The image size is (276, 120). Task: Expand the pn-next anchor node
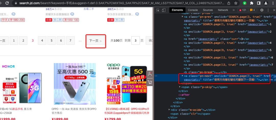(x=182, y=76)
